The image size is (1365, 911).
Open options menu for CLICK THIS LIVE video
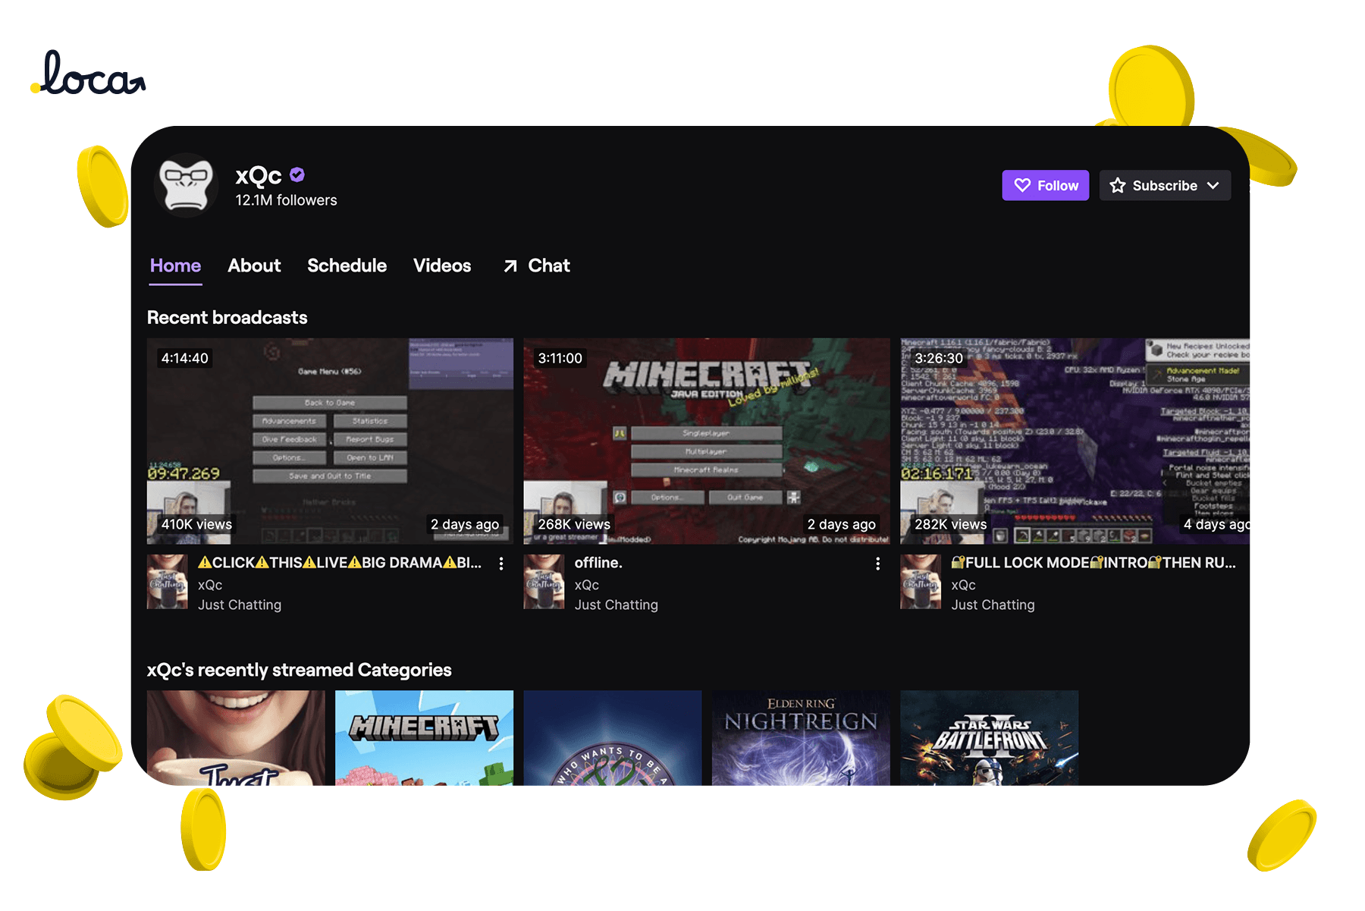(501, 564)
